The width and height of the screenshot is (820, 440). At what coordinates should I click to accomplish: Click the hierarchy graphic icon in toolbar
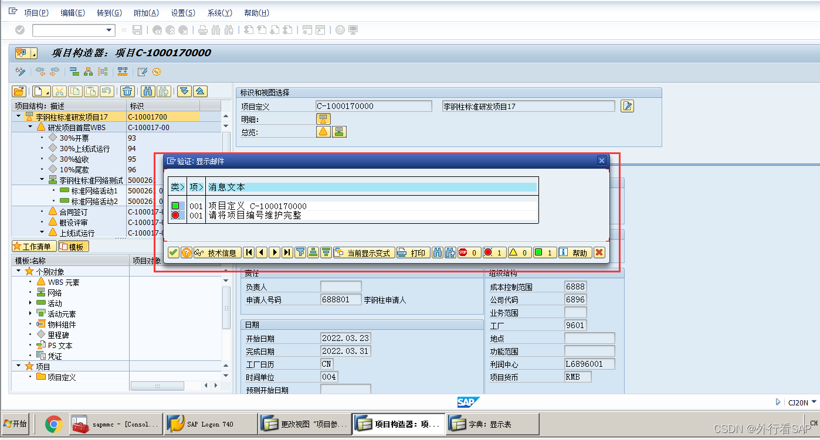[x=87, y=71]
